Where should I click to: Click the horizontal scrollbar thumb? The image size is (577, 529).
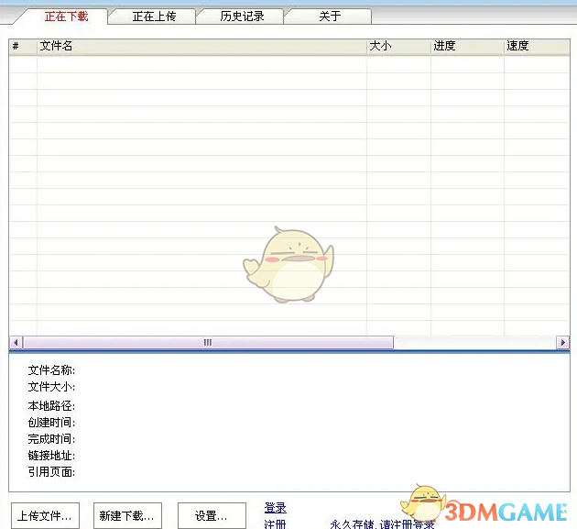[x=208, y=343]
